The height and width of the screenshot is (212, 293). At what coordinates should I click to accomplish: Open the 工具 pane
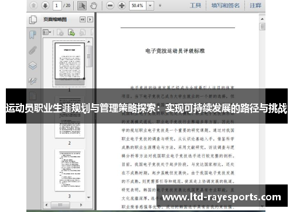pos(195,5)
